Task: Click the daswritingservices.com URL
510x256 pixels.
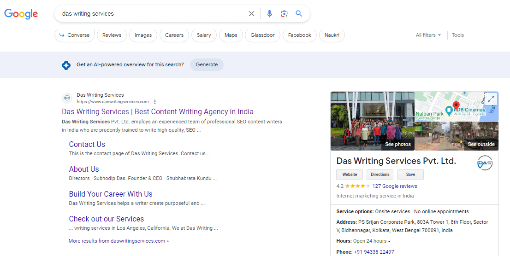Action: coord(113,102)
